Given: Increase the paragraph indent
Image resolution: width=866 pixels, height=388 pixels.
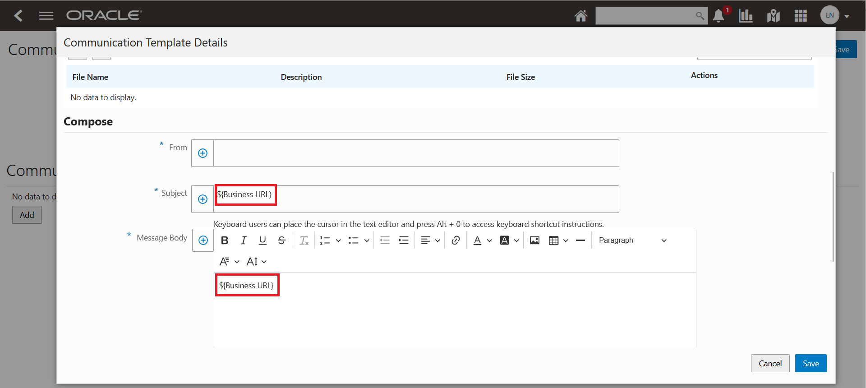Looking at the screenshot, I should (404, 240).
